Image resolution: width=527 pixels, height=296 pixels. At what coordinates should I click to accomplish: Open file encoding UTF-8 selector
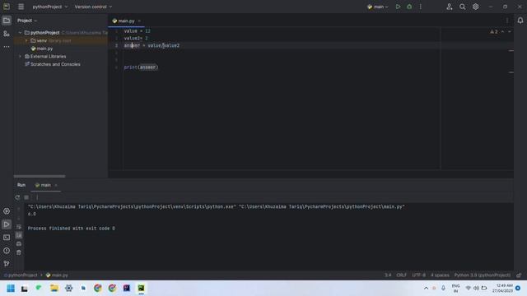[x=419, y=275]
